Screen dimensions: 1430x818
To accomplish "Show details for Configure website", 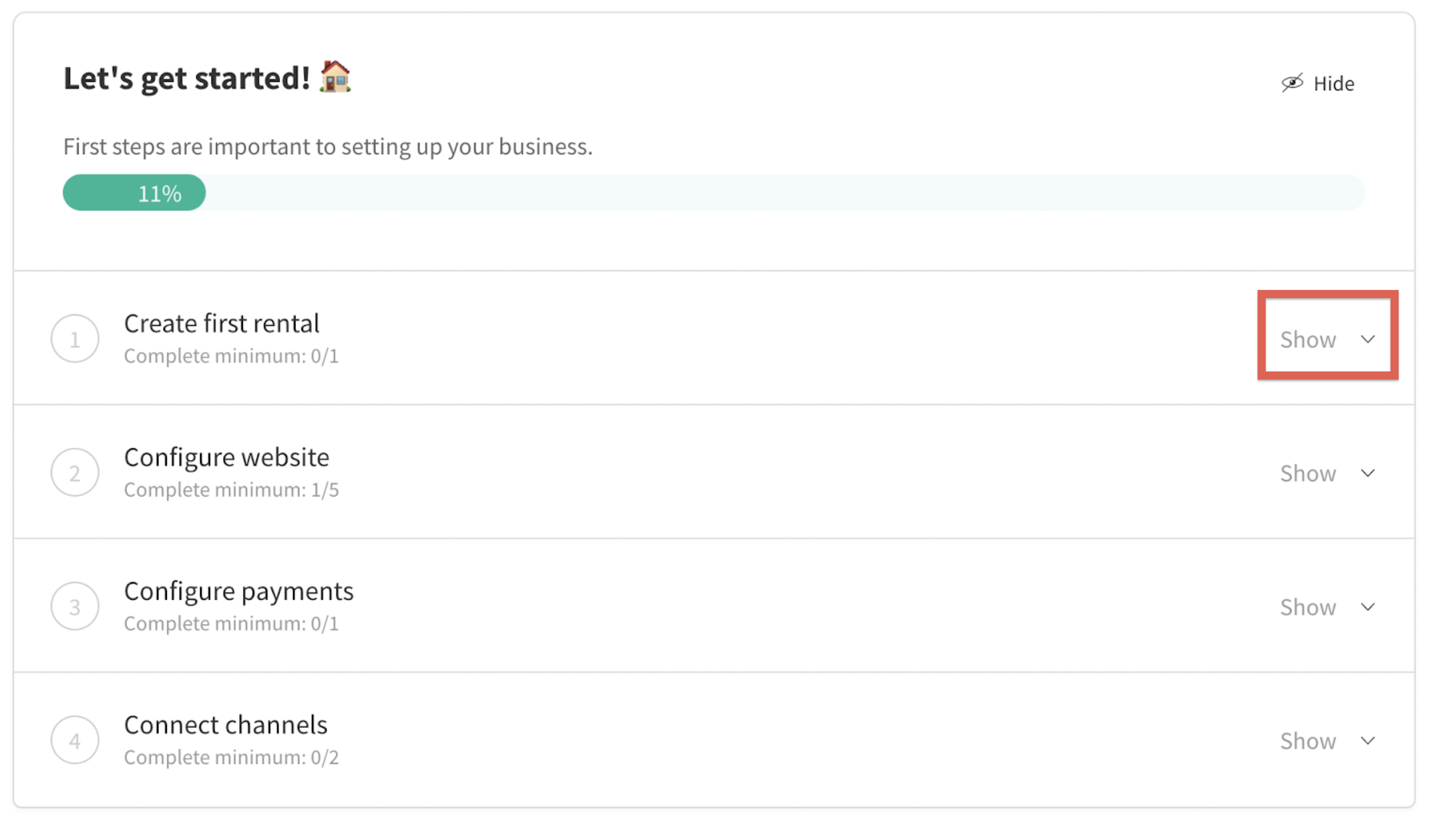I will tap(1307, 473).
